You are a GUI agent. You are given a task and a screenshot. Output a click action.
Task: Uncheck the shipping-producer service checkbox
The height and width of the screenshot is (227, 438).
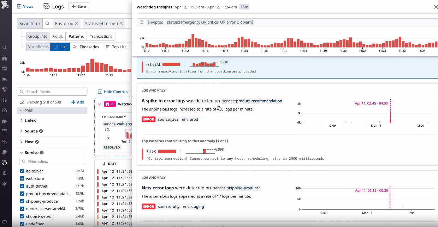pos(22,201)
